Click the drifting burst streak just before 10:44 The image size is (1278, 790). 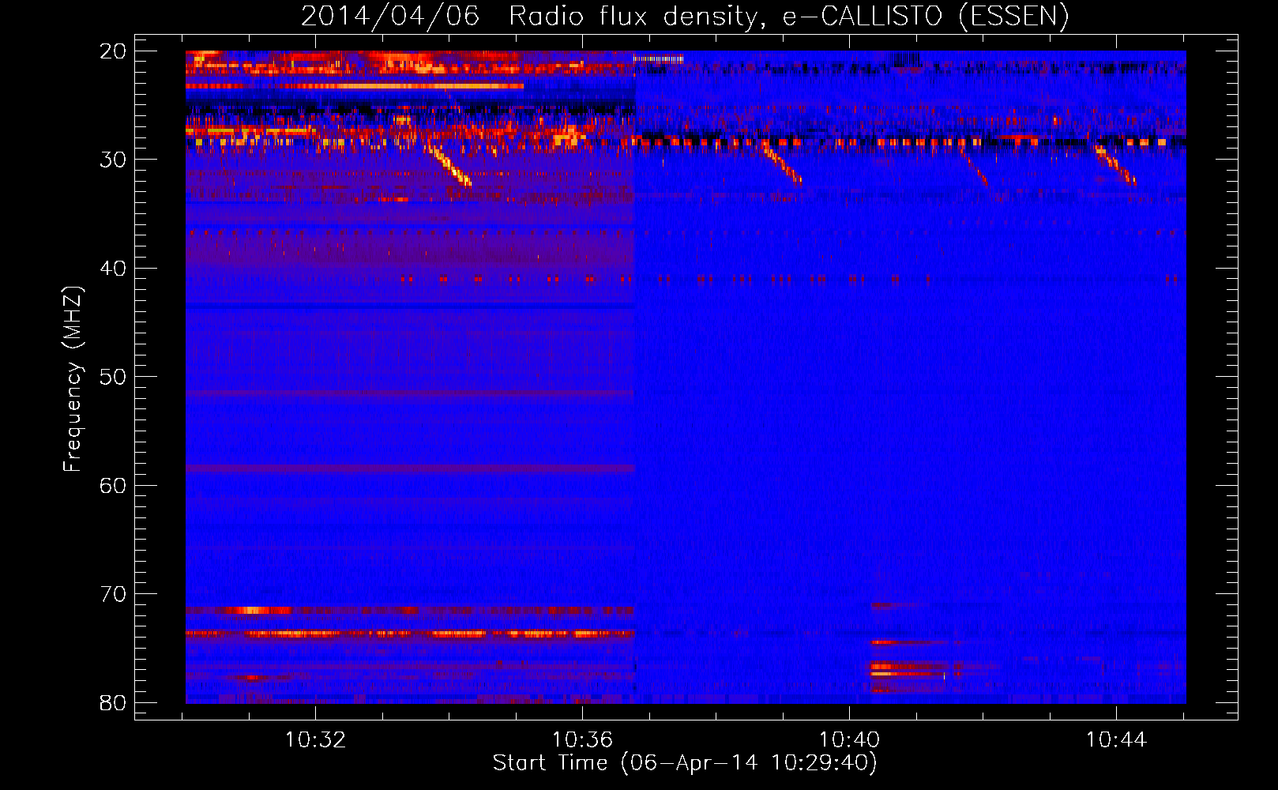coord(1115,165)
